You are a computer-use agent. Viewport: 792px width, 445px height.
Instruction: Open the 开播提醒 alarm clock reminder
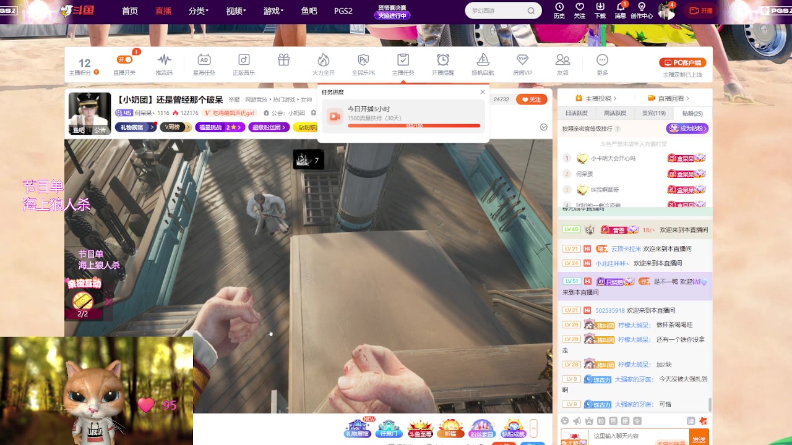point(443,64)
